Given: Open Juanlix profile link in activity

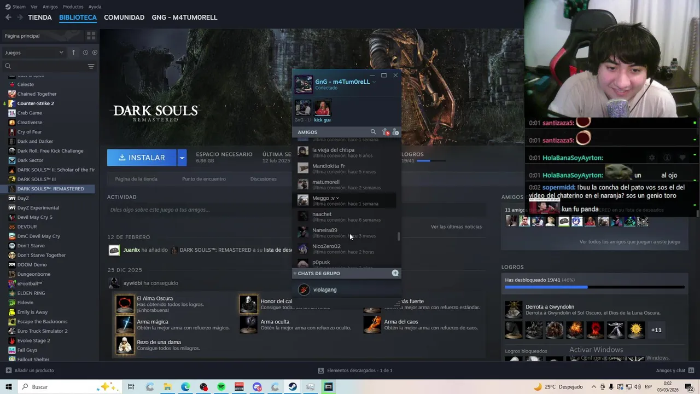Looking at the screenshot, I should click(x=132, y=250).
